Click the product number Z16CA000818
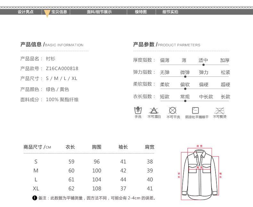Viewport: 253px width, 207px height. 62,68
